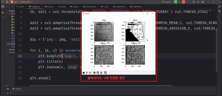Click the PyCharm logo icon

coord(3,2)
